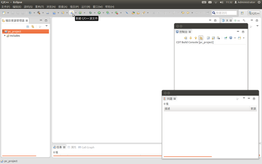
Task: Enable link with editor in Project Explorer
Action: click(x=33, y=26)
